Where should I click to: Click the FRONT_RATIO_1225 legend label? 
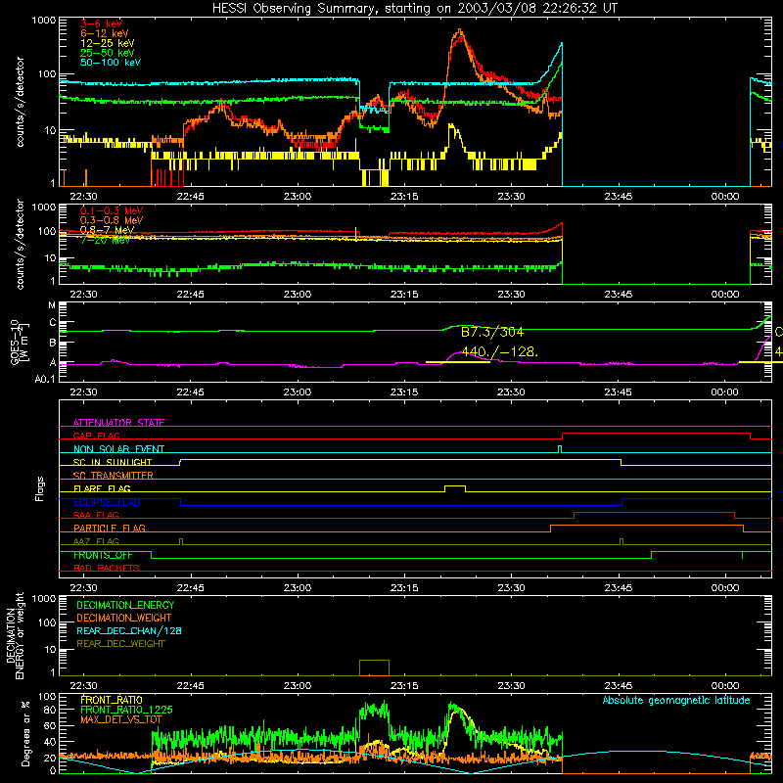126,710
